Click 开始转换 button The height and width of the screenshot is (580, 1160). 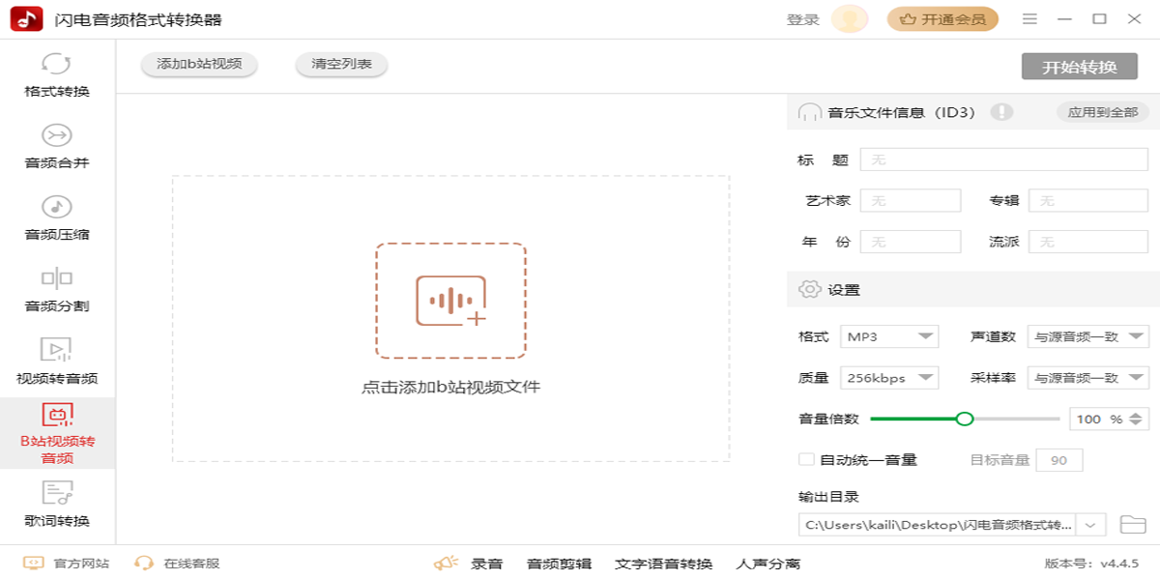[x=1079, y=67]
